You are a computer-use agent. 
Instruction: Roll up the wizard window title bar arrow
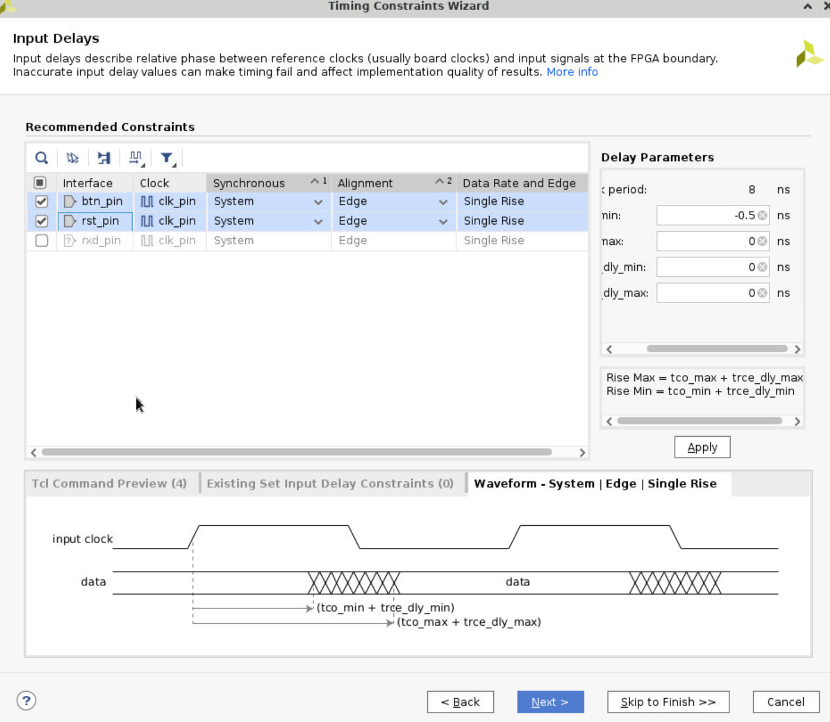[807, 7]
